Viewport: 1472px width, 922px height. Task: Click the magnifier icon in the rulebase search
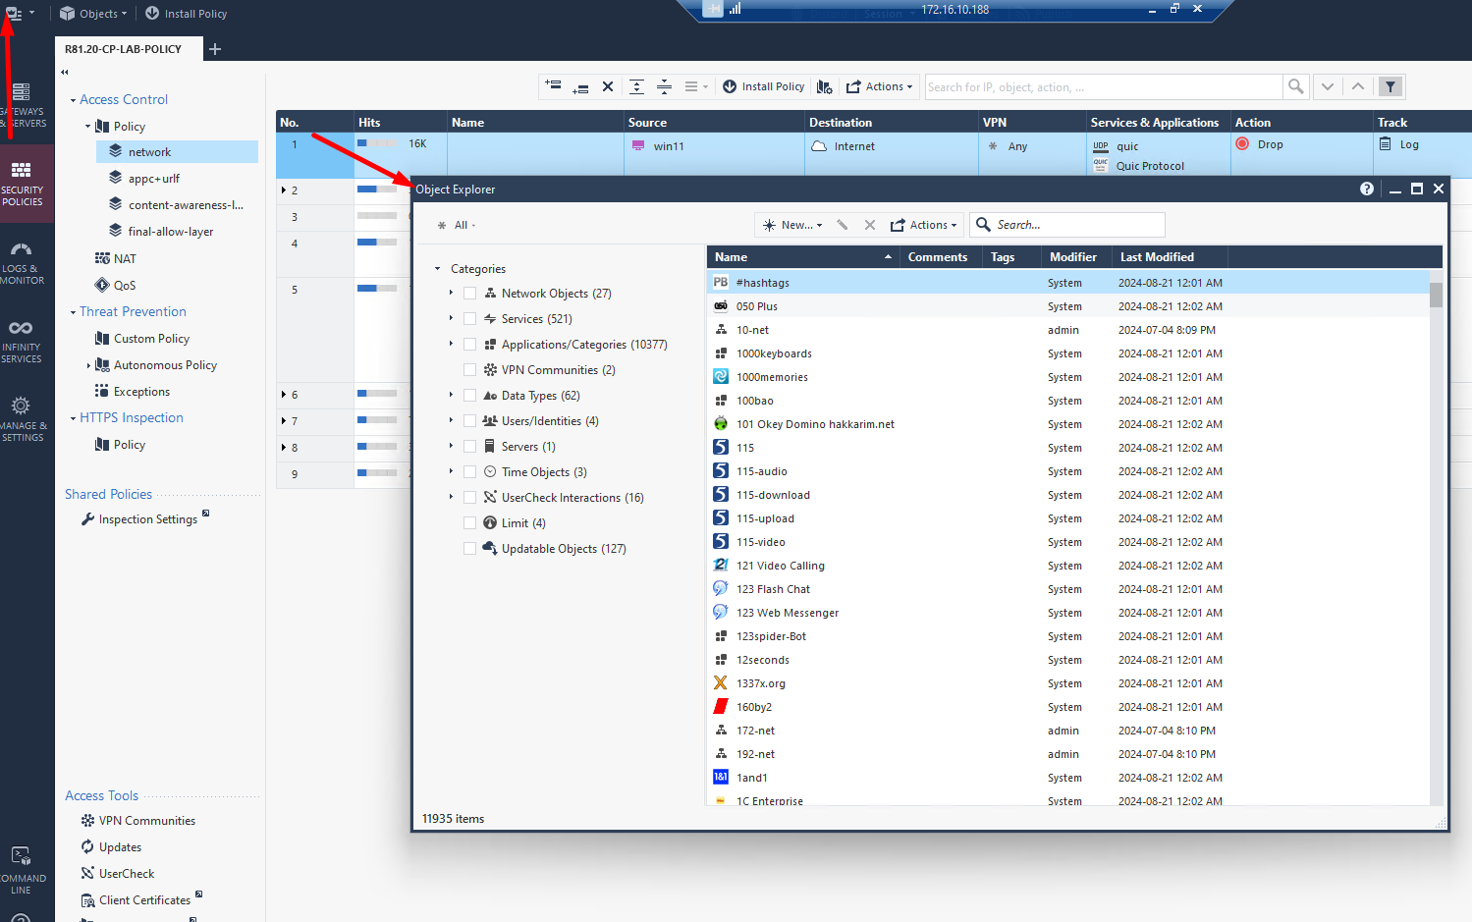click(x=1296, y=86)
